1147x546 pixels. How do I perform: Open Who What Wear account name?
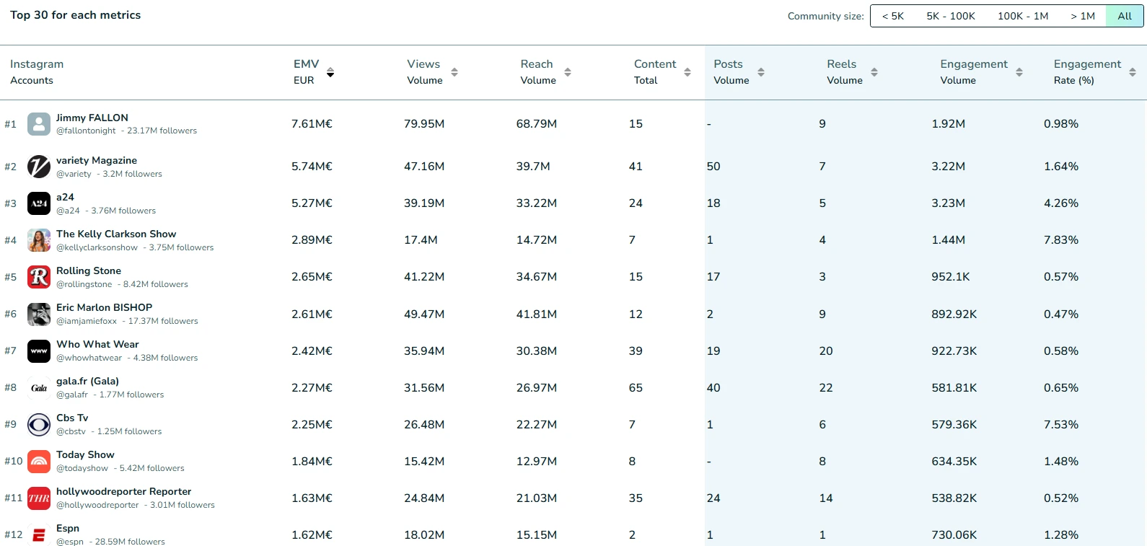(97, 344)
